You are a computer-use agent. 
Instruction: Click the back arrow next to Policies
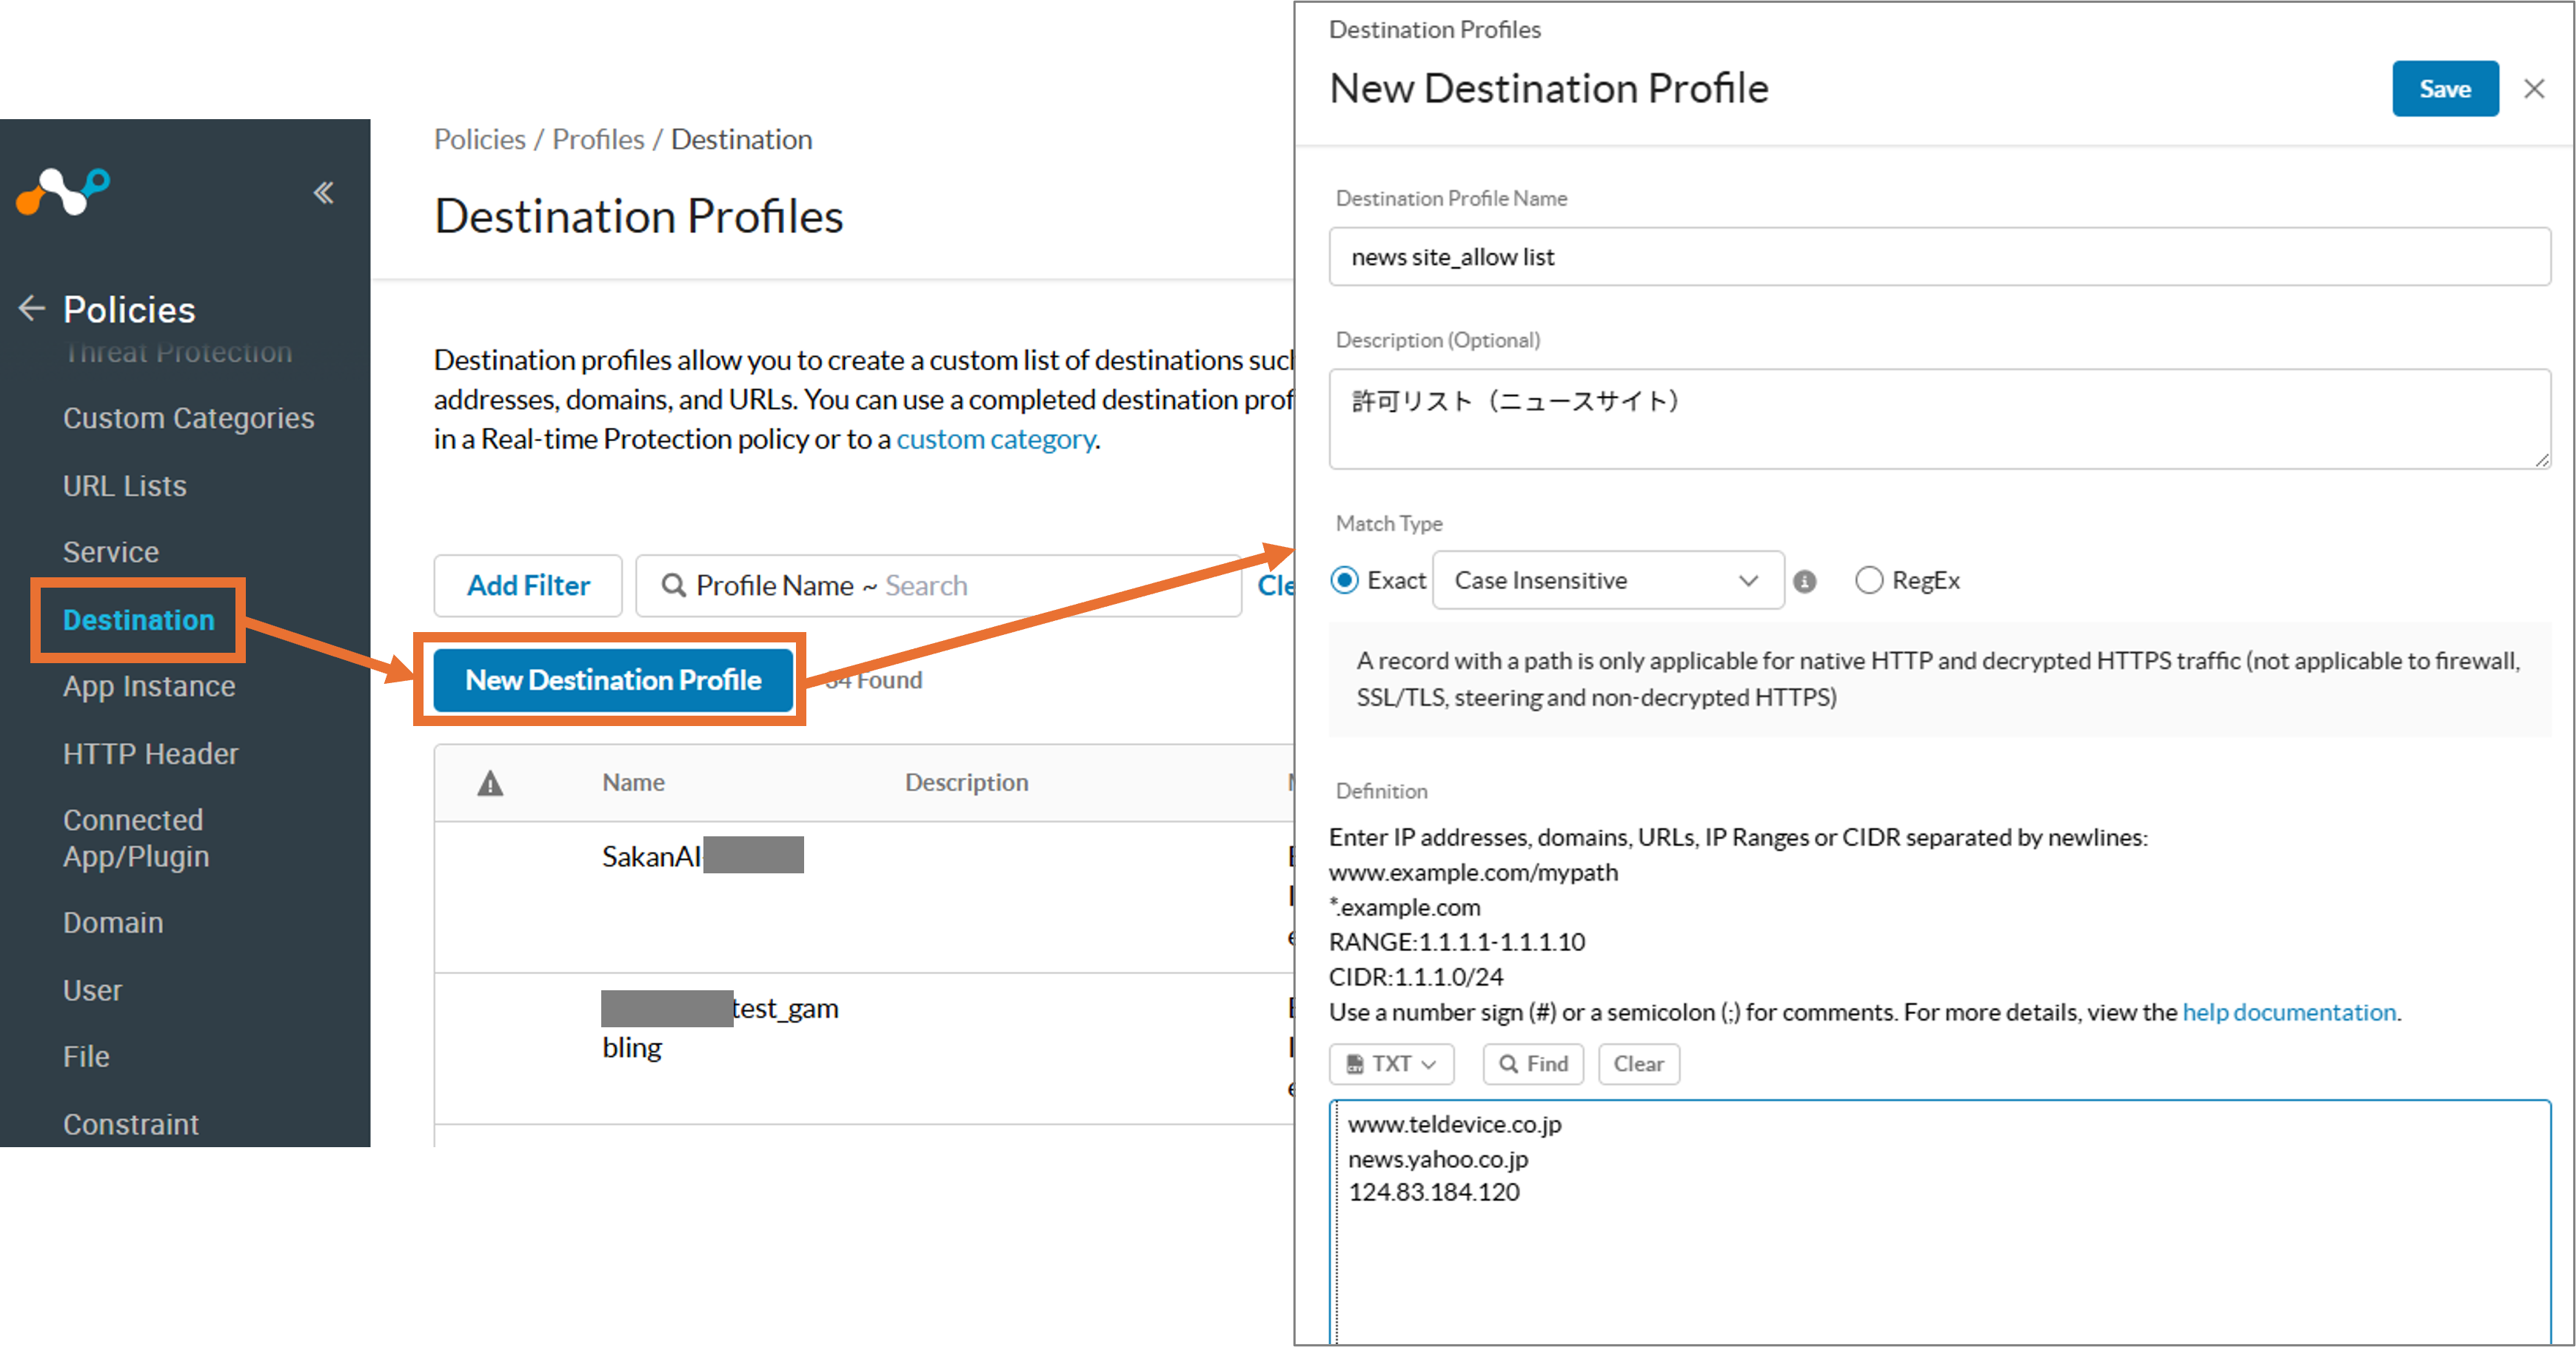(x=32, y=308)
